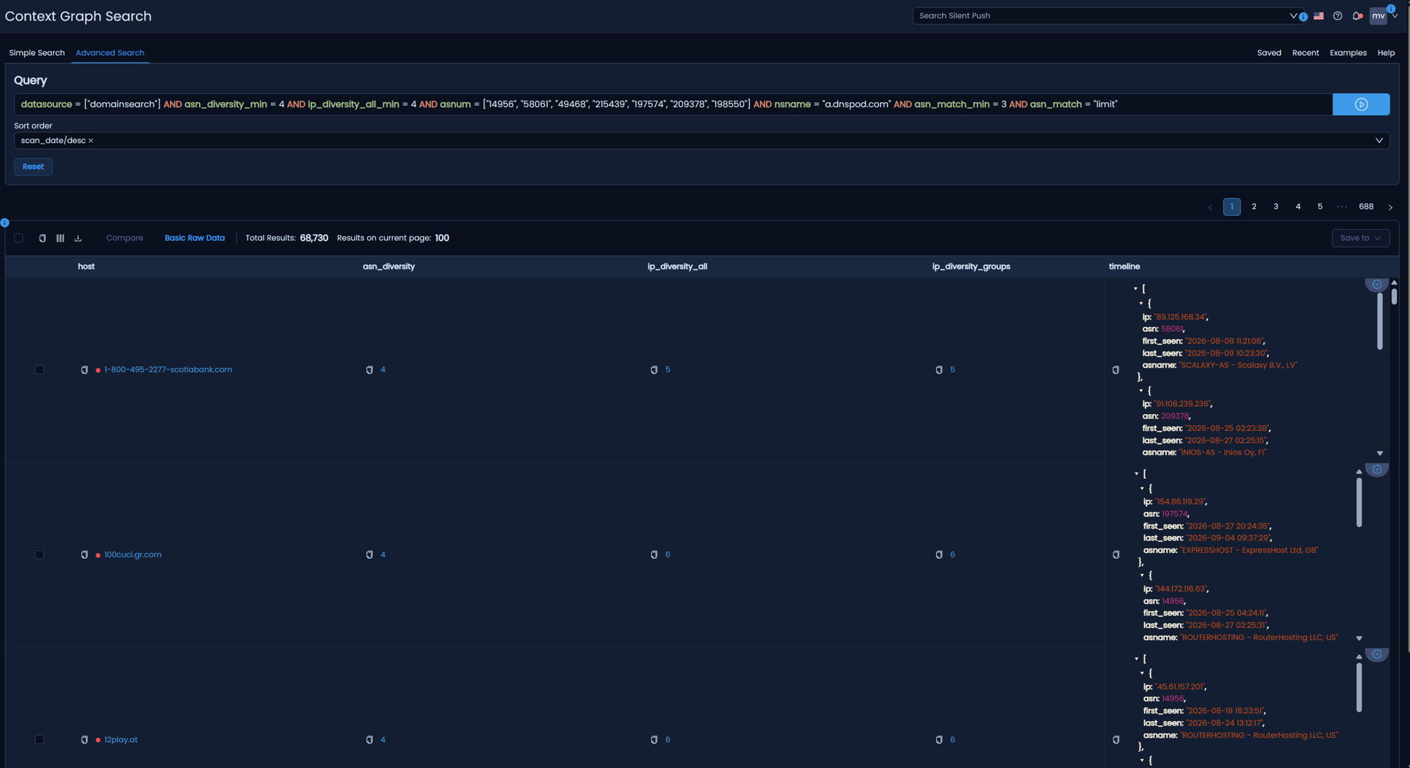Copy the timeline JSON for the 100cuci.gr.com row

[x=1116, y=555]
